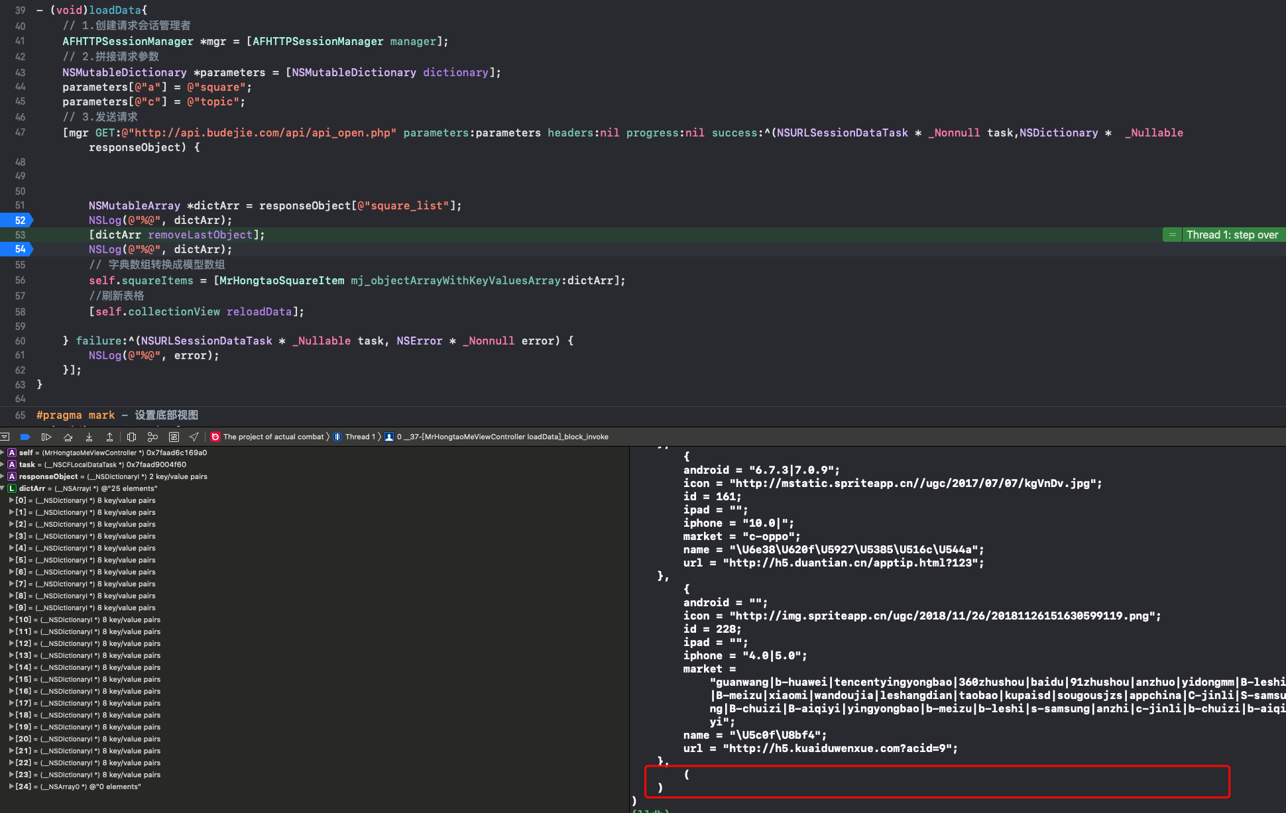Deactivate breakpoints with the blue breakpoint icon

25,437
